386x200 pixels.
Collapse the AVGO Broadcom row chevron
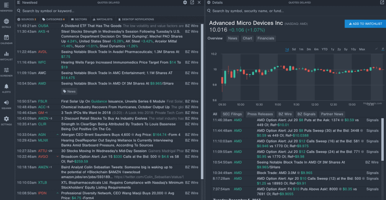(57, 156)
